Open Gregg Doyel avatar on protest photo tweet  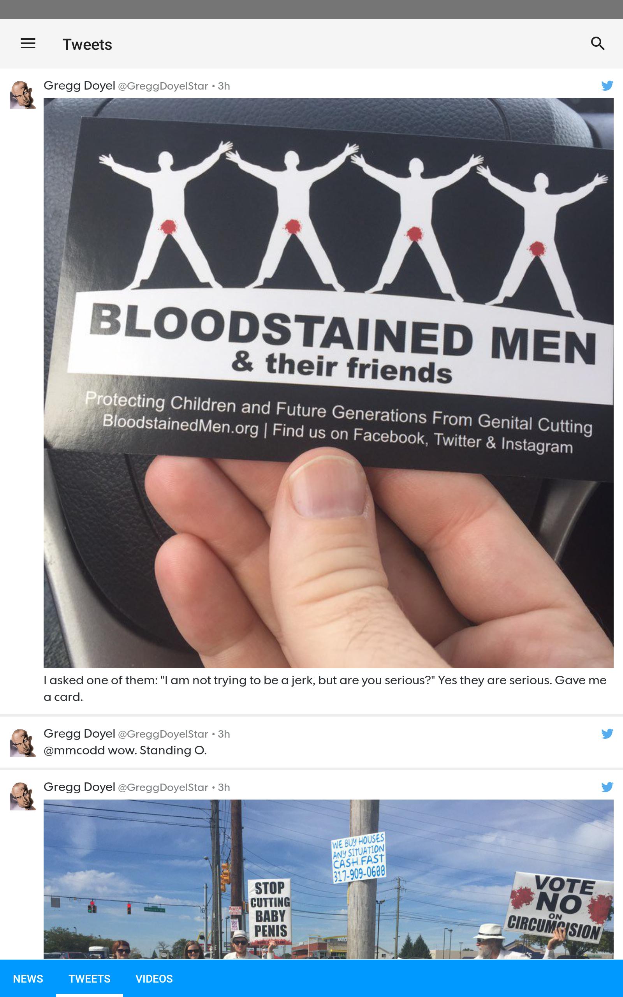pyautogui.click(x=23, y=796)
